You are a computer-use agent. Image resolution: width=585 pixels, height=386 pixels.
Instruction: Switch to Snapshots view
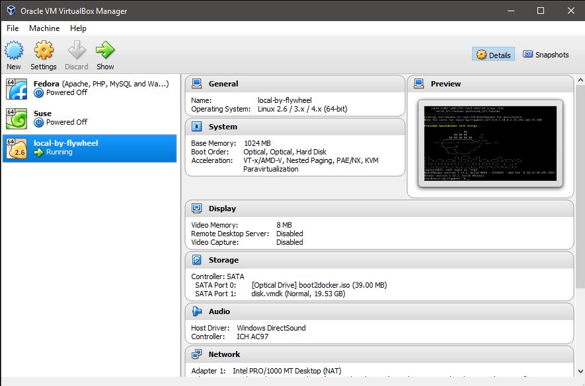click(546, 55)
